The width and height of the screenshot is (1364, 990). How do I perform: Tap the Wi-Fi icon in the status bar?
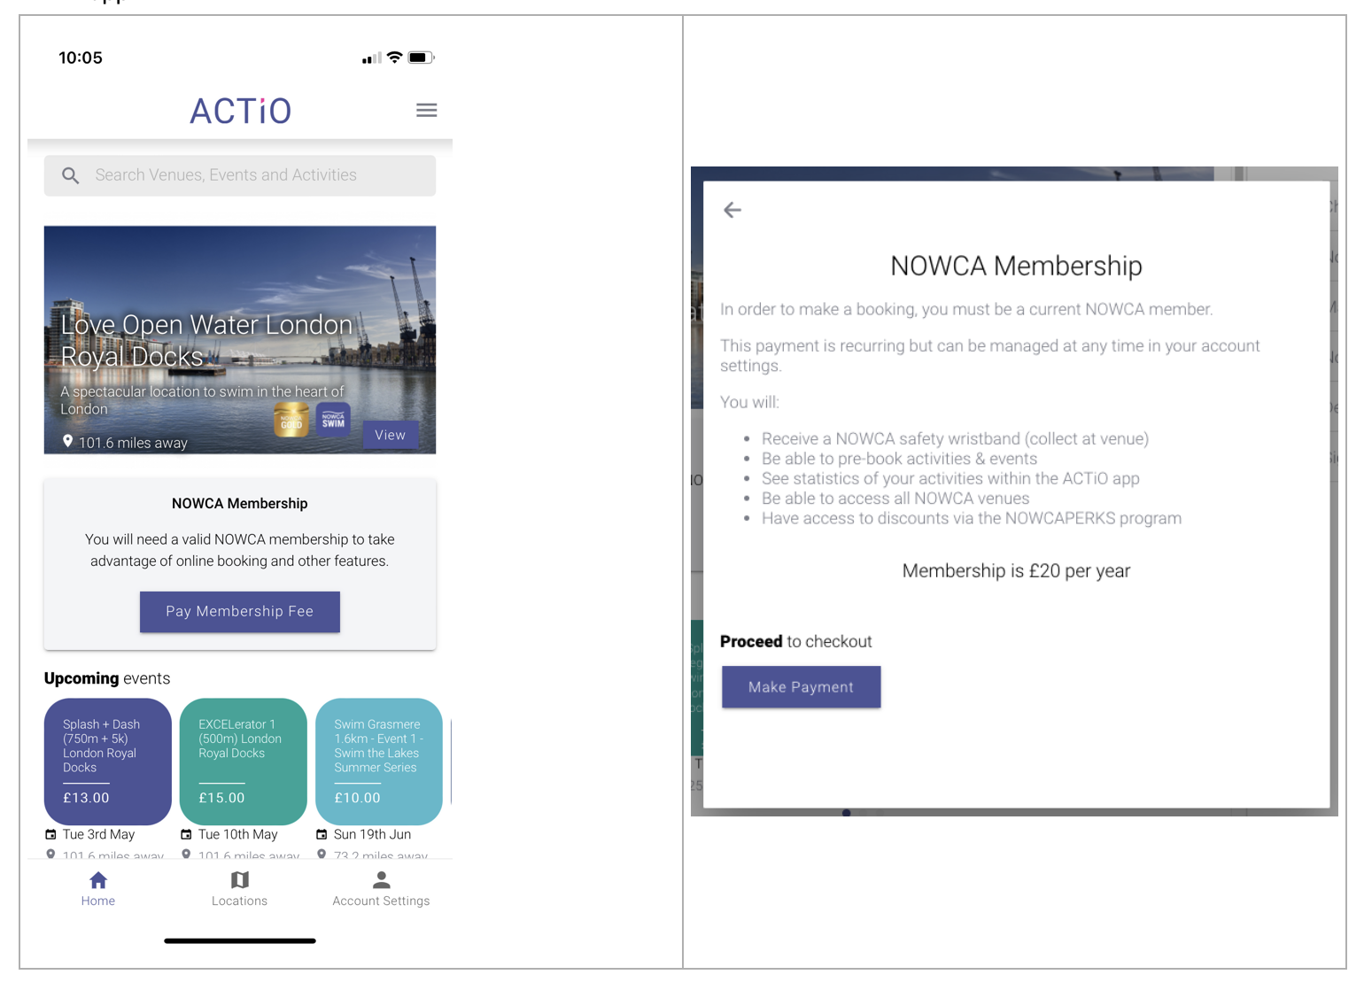pyautogui.click(x=395, y=58)
